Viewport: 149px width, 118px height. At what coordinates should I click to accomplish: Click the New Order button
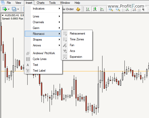click(68, 9)
